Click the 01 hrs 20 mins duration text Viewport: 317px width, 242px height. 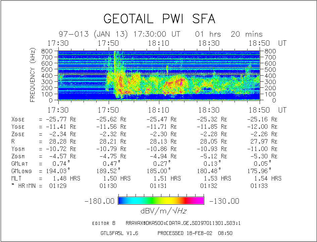pyautogui.click(x=229, y=34)
